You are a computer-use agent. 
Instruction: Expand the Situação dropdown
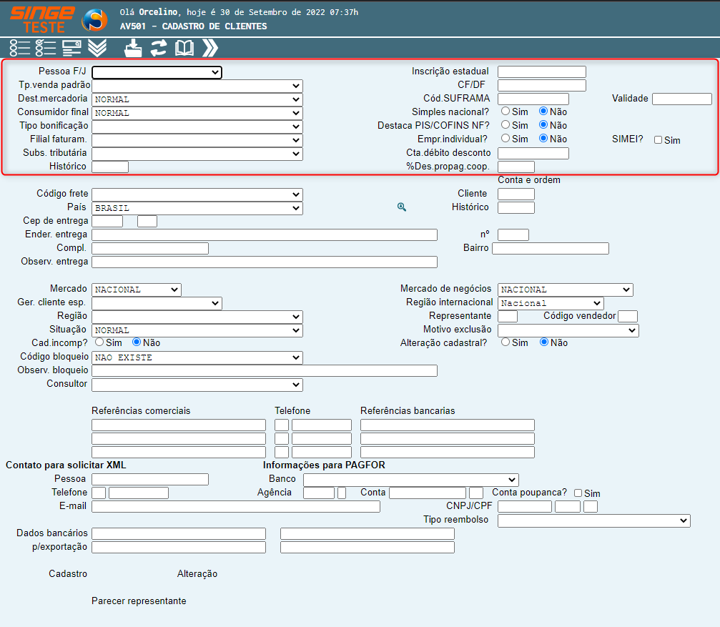(x=197, y=330)
